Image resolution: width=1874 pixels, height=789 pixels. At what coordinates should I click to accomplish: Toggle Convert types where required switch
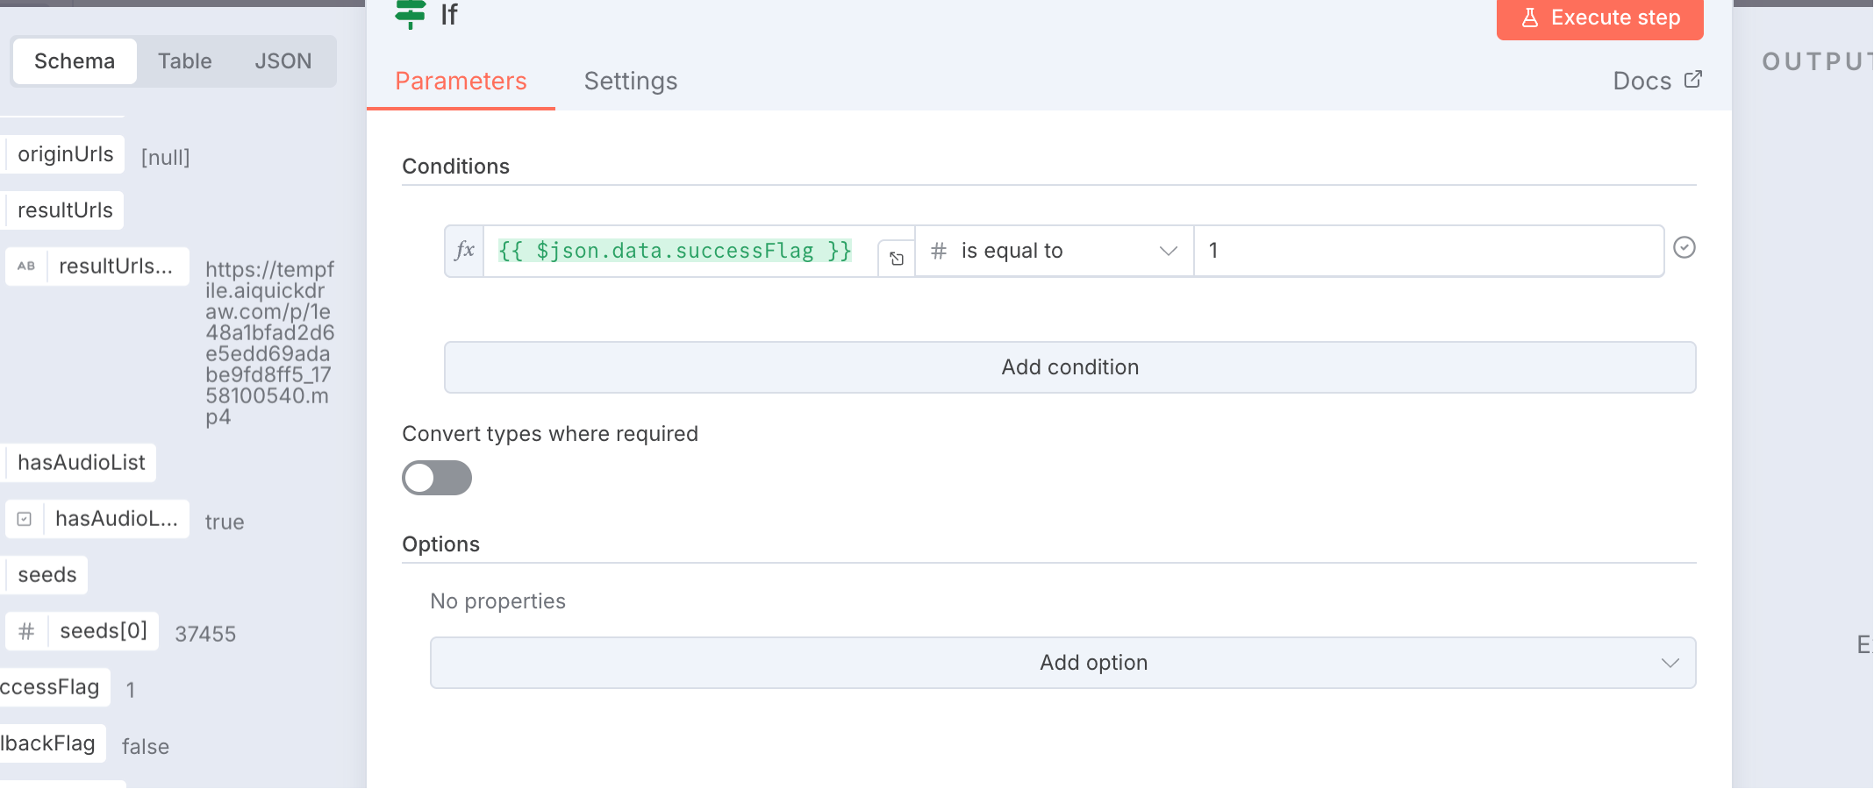click(437, 478)
